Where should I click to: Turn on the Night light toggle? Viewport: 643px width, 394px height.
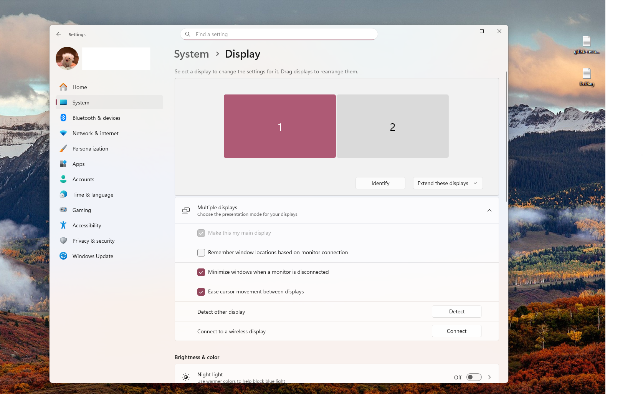click(x=474, y=377)
